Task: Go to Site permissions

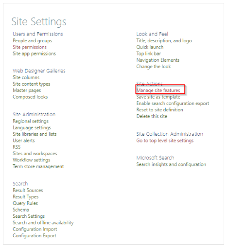Action: (30, 47)
